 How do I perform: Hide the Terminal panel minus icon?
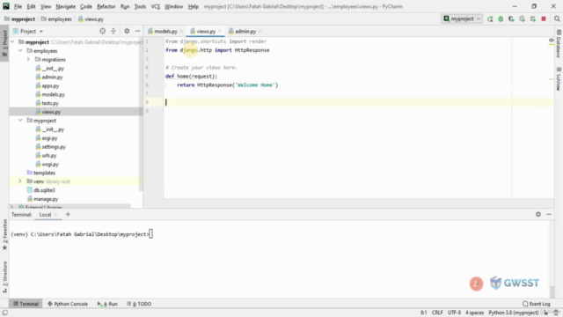click(549, 214)
